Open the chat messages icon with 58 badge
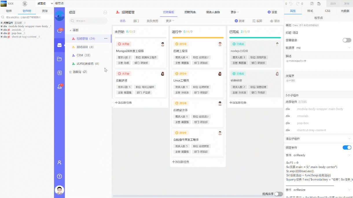Viewport: 353px width, 198px height. click(60, 31)
